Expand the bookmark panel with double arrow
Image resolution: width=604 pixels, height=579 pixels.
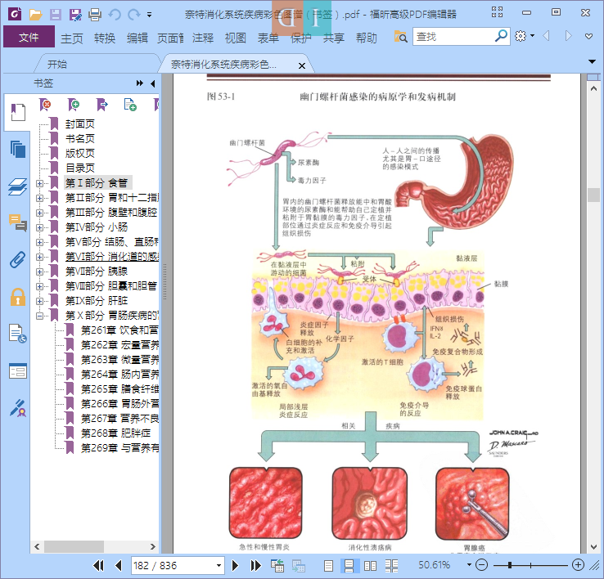pos(139,83)
